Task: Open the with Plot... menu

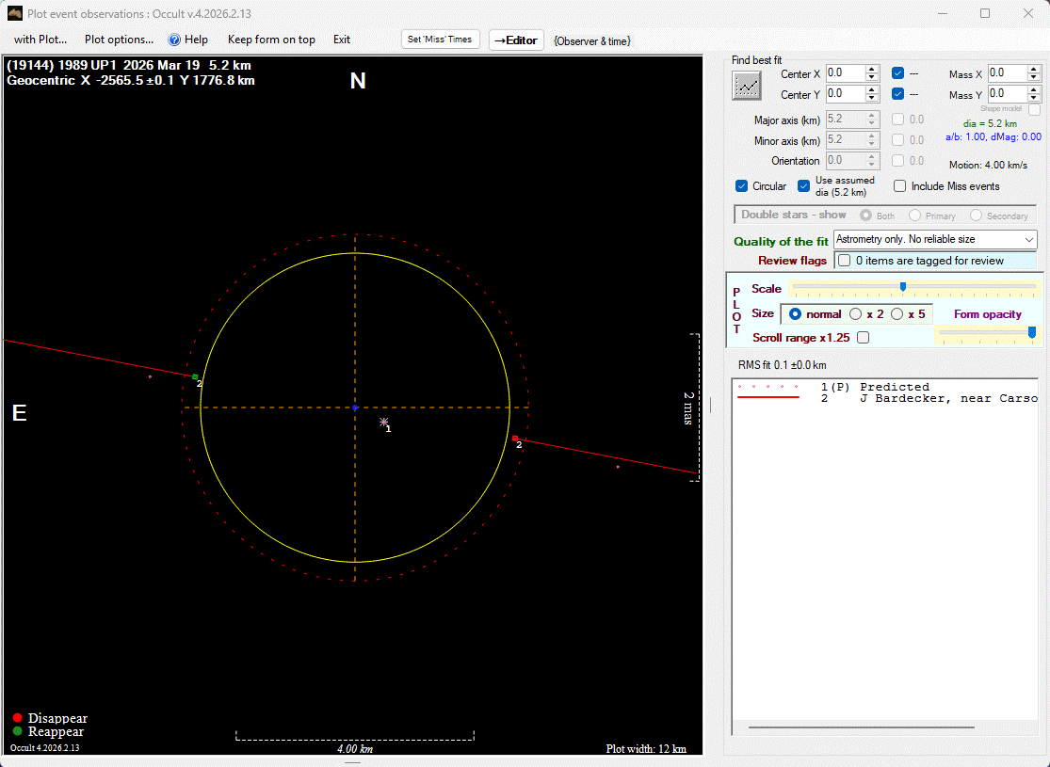Action: [x=40, y=40]
